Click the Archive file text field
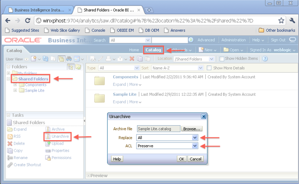 [158, 129]
